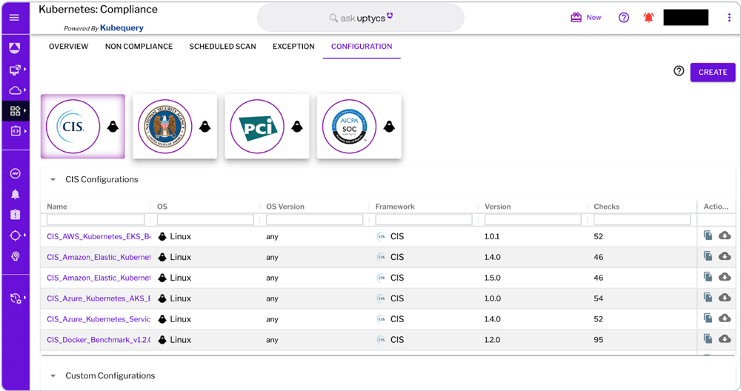Copy the CIS_AWS_Kubernetes_EKS configuration
The width and height of the screenshot is (741, 391).
[708, 235]
